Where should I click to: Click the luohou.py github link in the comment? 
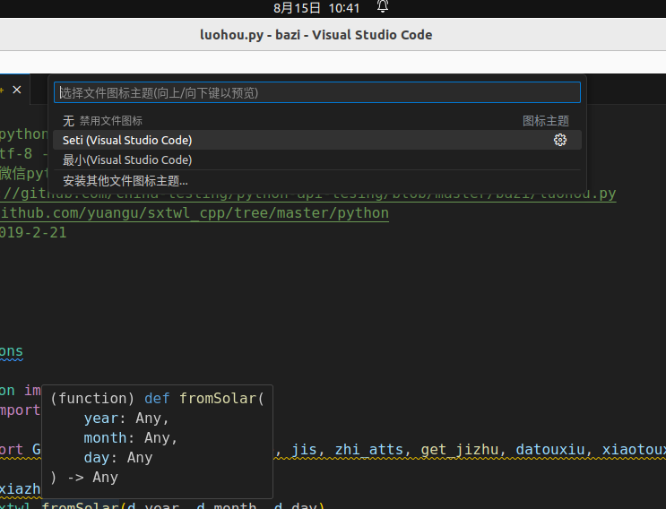(309, 194)
